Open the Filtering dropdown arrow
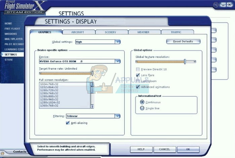This screenshot has height=158, width=235. pos(118,116)
